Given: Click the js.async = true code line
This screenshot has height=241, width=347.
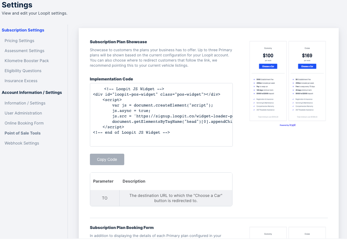Looking at the screenshot, I should coord(131,110).
